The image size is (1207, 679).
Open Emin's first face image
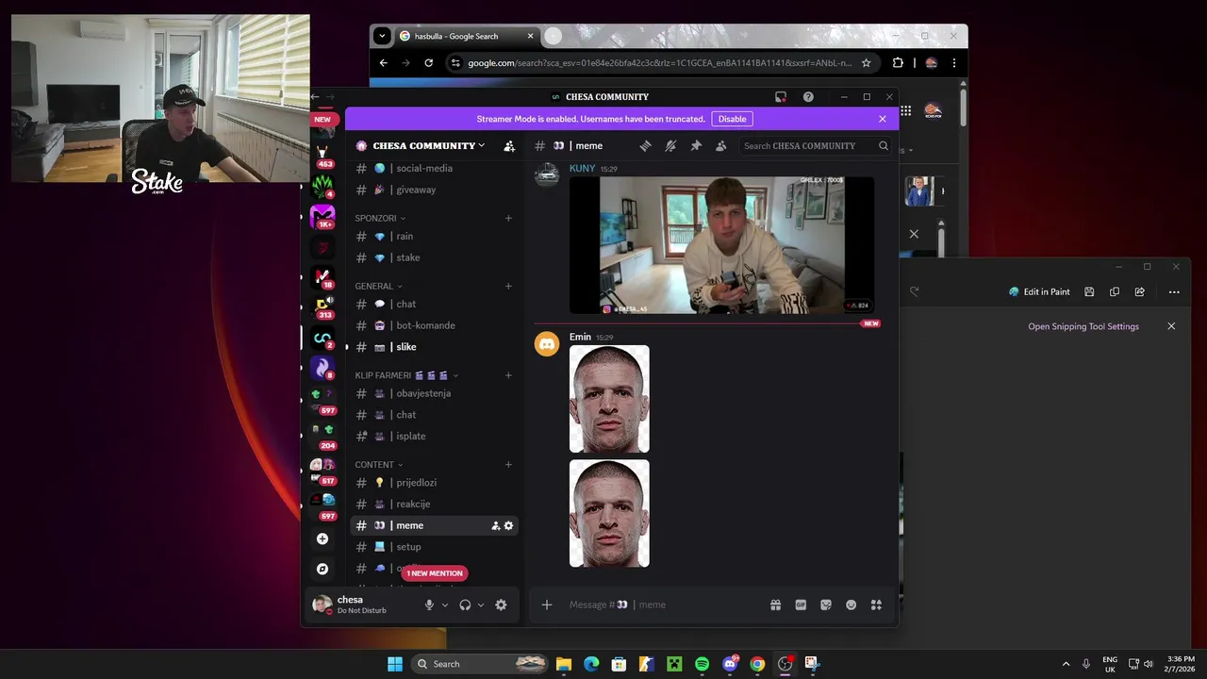609,399
